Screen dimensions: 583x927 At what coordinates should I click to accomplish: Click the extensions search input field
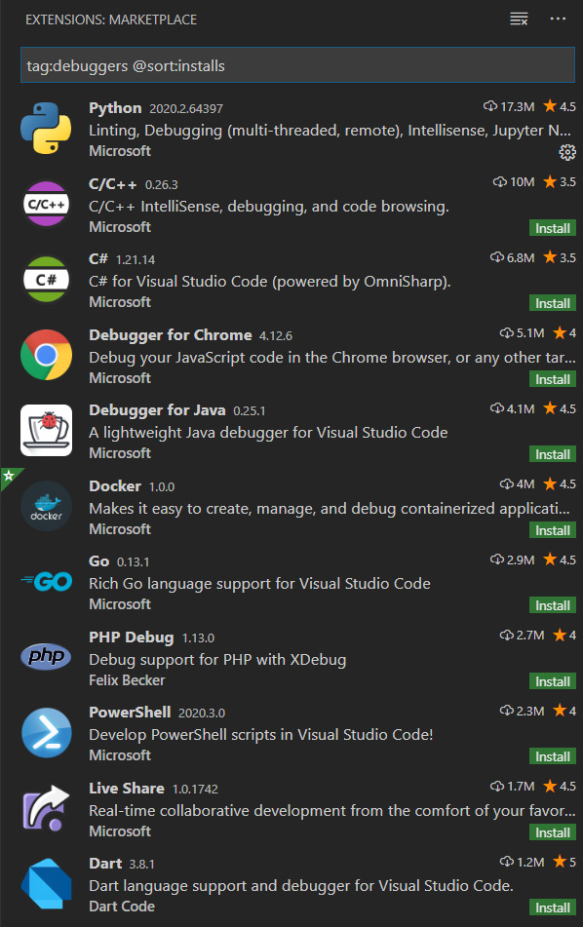tap(291, 64)
